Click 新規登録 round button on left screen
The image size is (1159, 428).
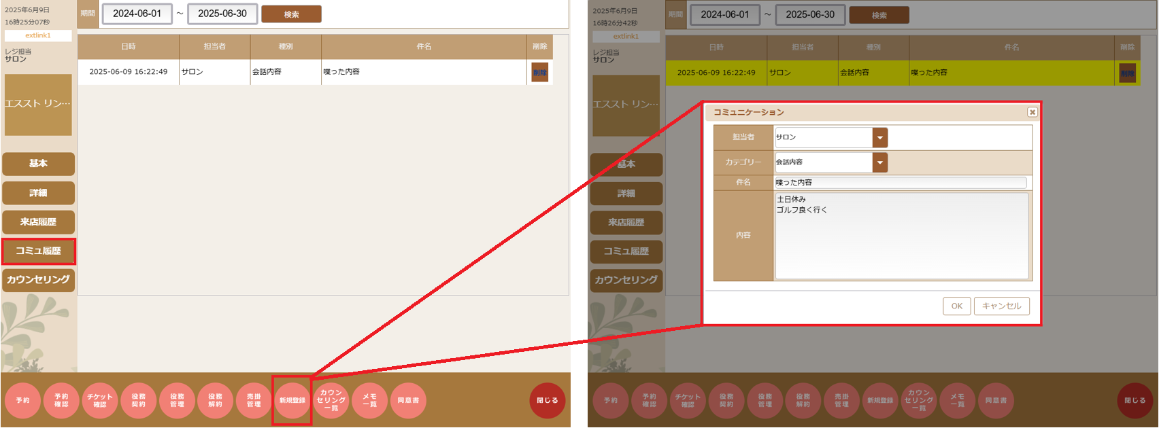pyautogui.click(x=292, y=400)
